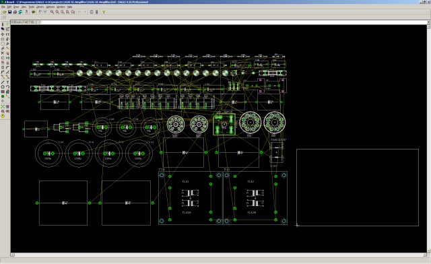This screenshot has height=264, width=431.
Task: Click into the command line input field
Action: 233,22
